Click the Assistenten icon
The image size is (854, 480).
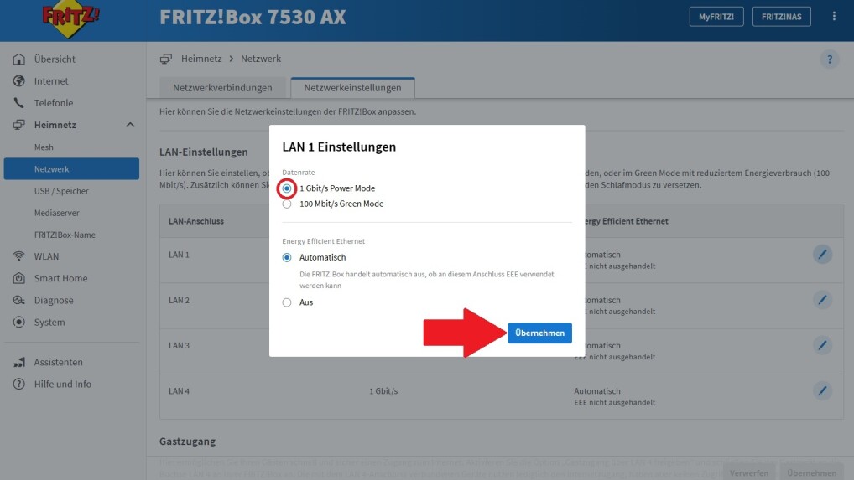[19, 362]
